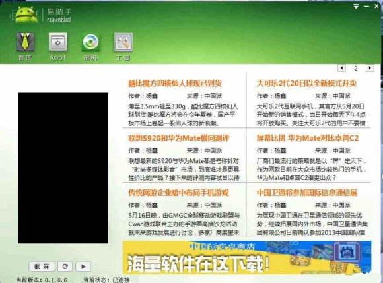Click the 截屏 screenshot button
383x283 pixels.
[x=42, y=266]
